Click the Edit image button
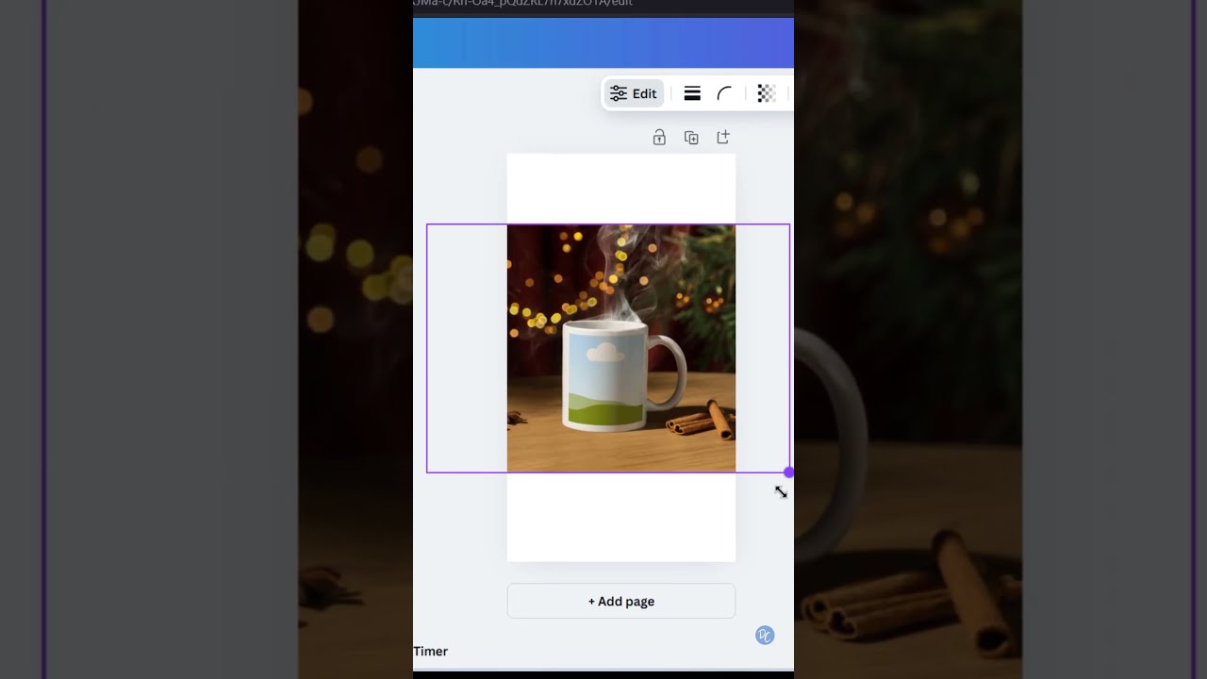 tap(634, 93)
